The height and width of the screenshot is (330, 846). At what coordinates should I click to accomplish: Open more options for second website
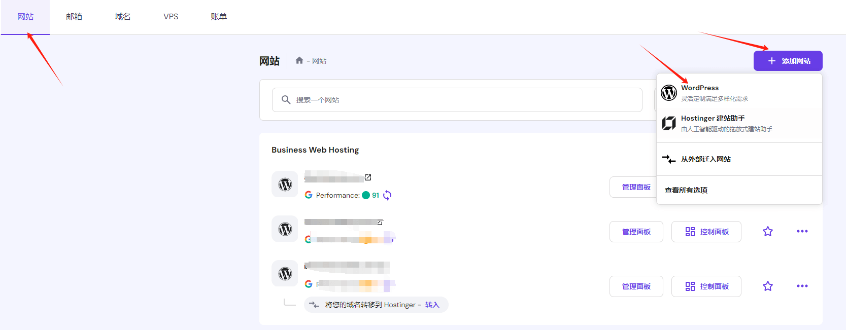pos(802,232)
